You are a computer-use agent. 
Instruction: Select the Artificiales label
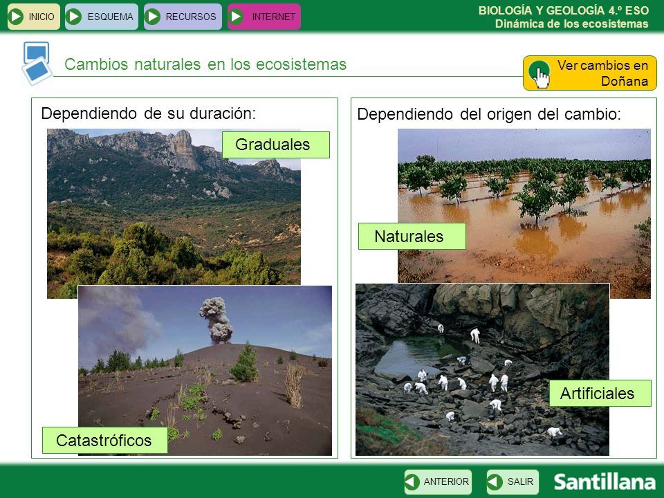coord(600,394)
